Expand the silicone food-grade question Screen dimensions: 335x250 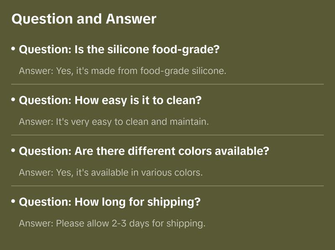[x=119, y=50]
